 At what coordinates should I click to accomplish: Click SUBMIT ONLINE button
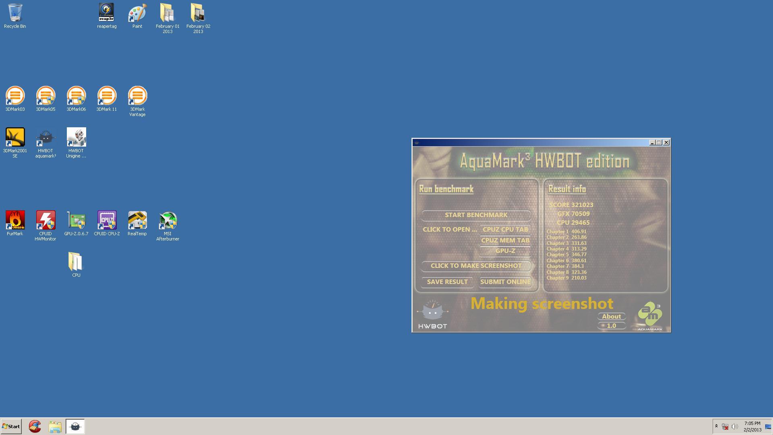505,282
